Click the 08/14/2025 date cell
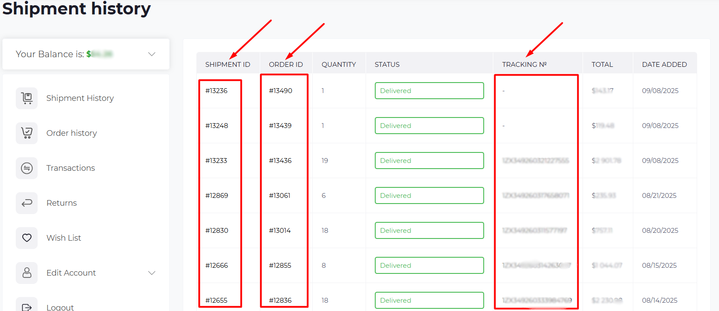Screen dimensions: 719x311 [660, 301]
